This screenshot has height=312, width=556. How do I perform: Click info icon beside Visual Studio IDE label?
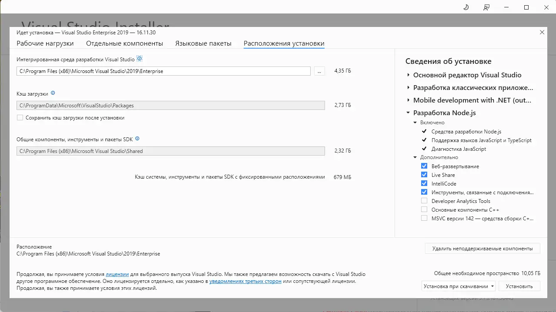coord(140,59)
